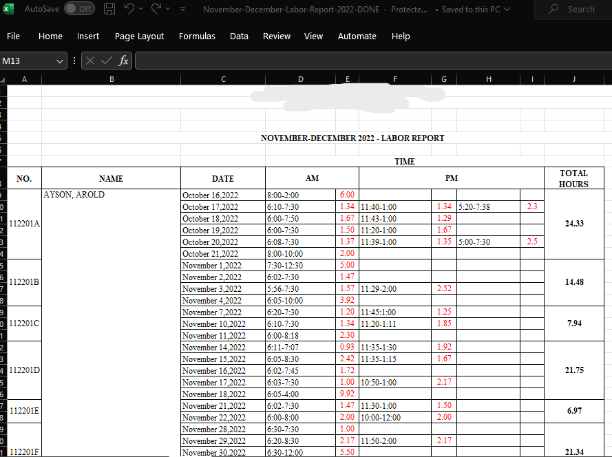The image size is (612, 457).
Task: Select column J header
Action: pyautogui.click(x=574, y=79)
